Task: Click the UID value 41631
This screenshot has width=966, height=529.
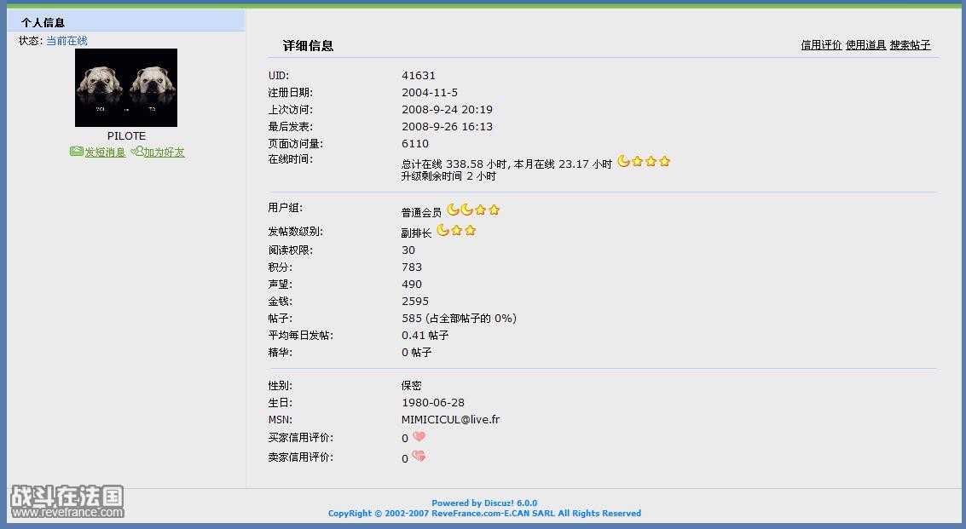Action: coord(419,76)
